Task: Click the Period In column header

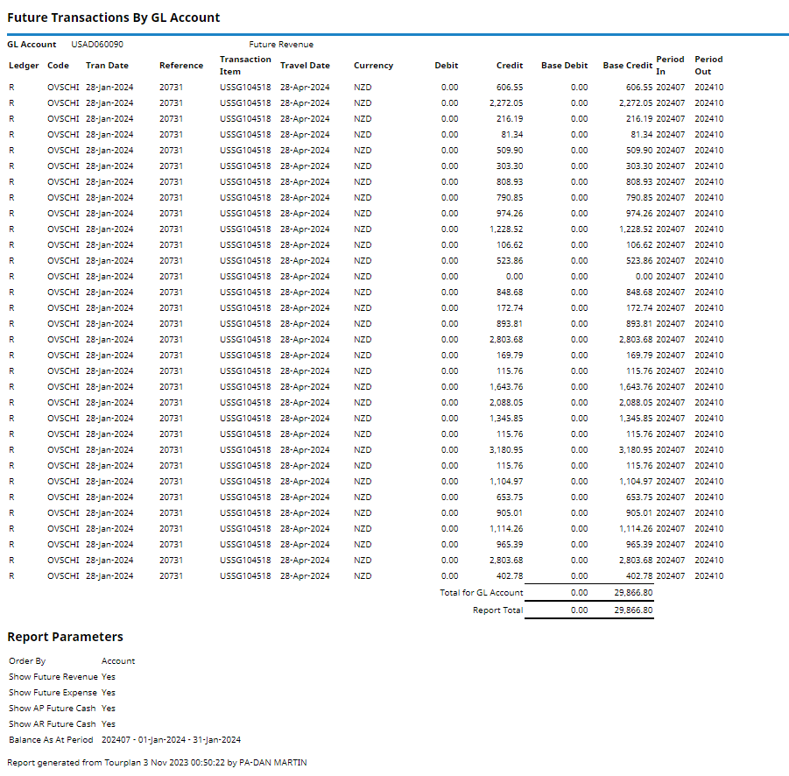Action: 670,66
